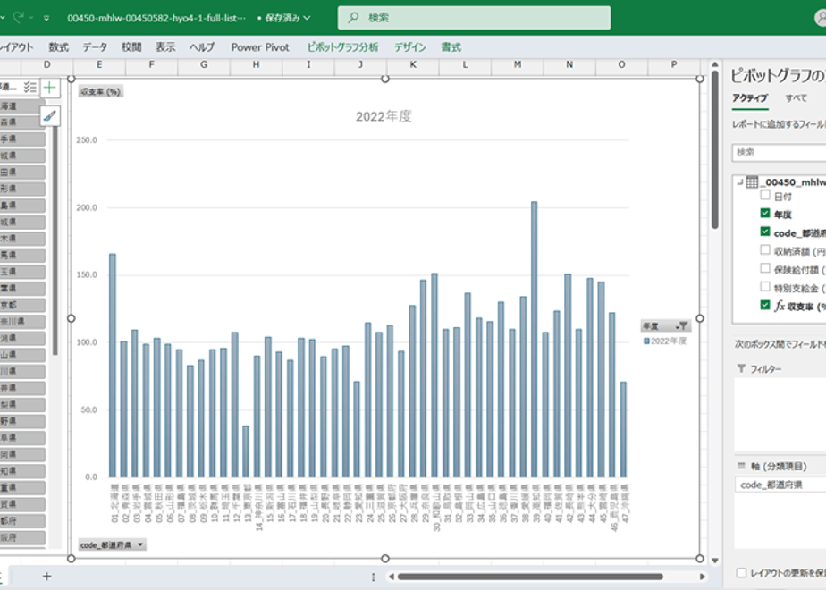Check the 保険給付額 field checkbox
Viewport: 826px width, 590px height.
(765, 268)
